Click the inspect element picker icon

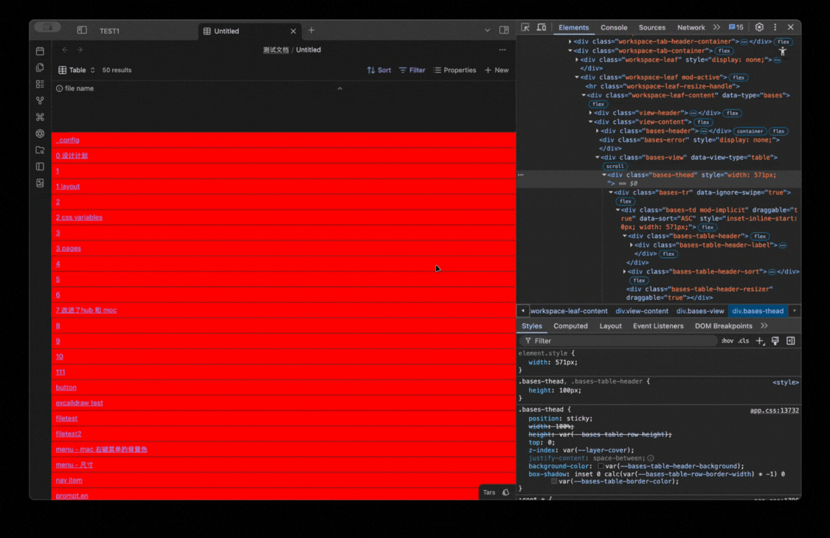(525, 27)
